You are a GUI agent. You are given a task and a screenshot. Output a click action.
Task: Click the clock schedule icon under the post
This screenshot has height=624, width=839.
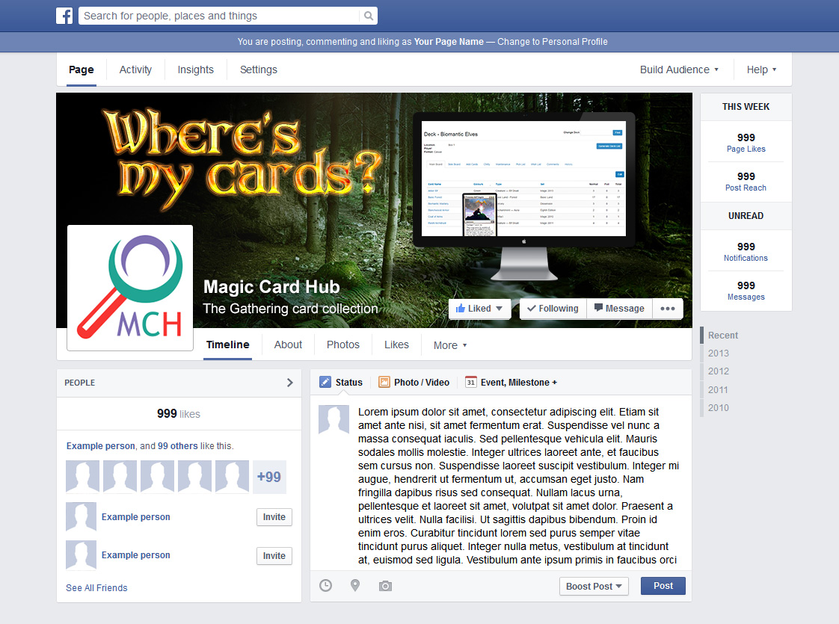[325, 585]
